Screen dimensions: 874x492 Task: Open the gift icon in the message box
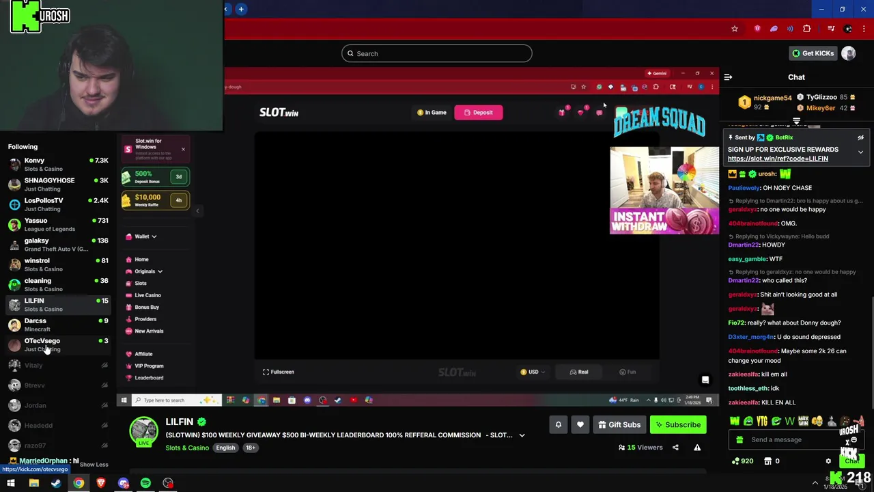(x=738, y=440)
